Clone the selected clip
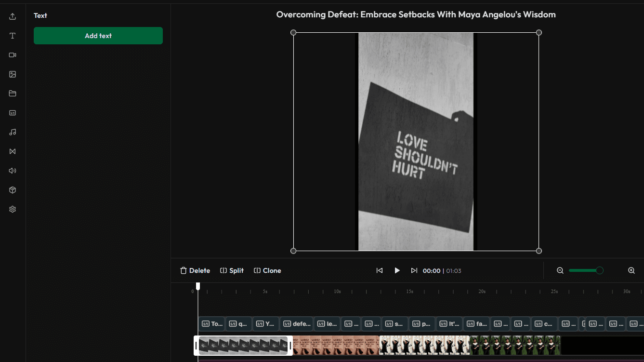The image size is (644, 362). click(267, 270)
